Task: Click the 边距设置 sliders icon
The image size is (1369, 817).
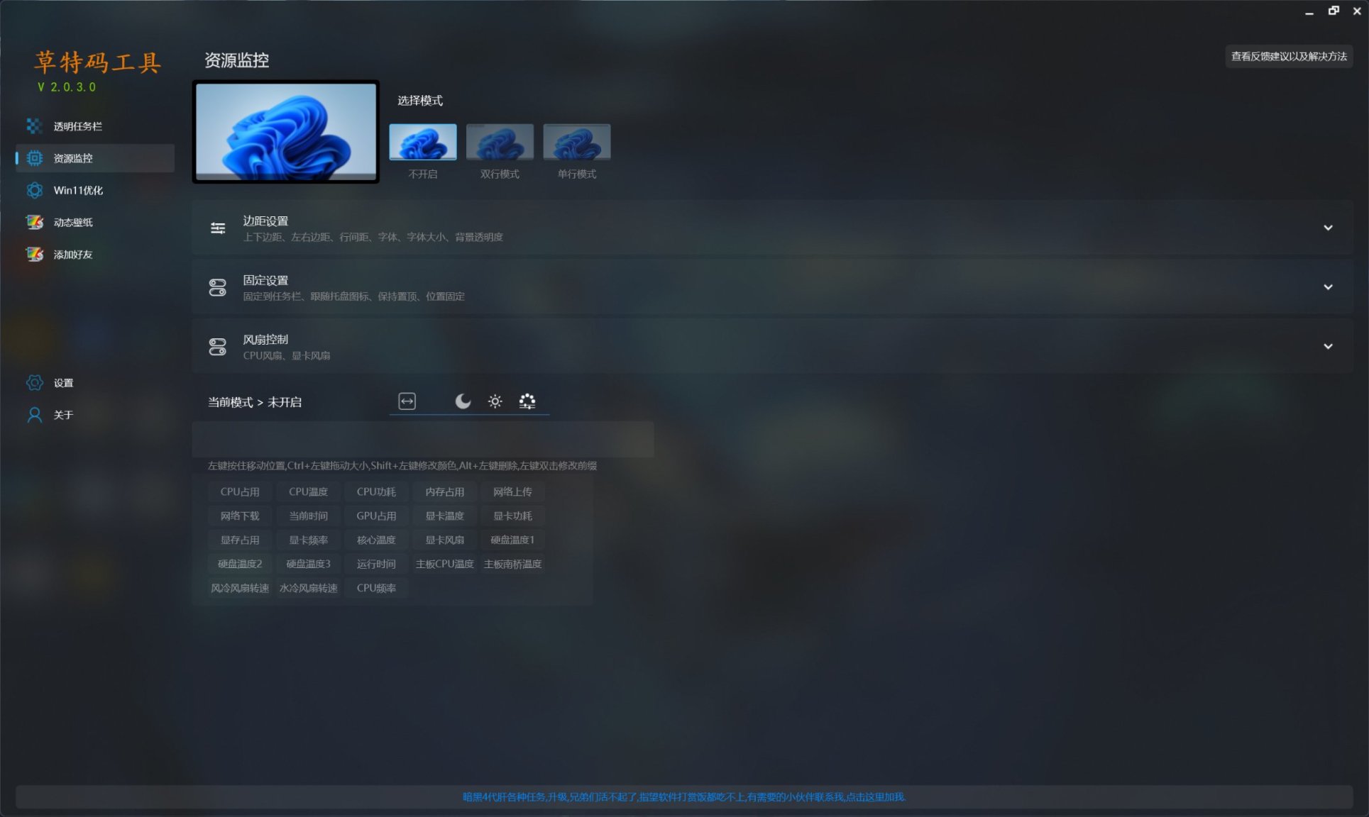Action: tap(218, 228)
